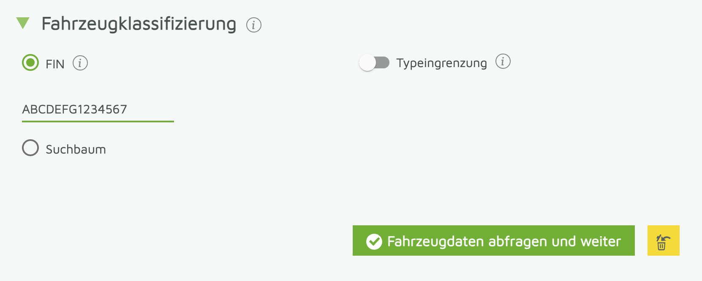702x281 pixels.
Task: Click the Fahrzeugklassifizierung heading text
Action: pyautogui.click(x=139, y=24)
